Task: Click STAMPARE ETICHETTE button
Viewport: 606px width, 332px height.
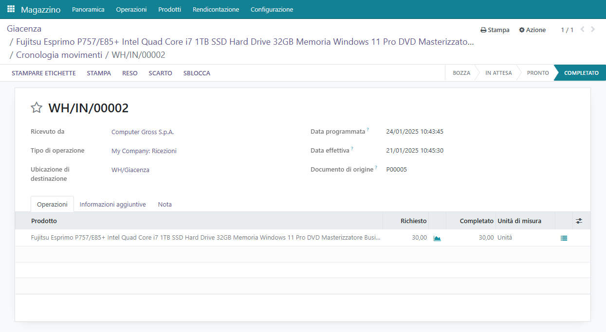Action: [44, 73]
